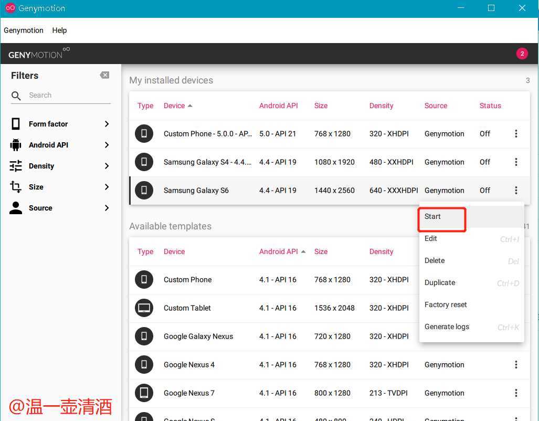Click the Size crop icon
This screenshot has width=539, height=421.
click(16, 187)
